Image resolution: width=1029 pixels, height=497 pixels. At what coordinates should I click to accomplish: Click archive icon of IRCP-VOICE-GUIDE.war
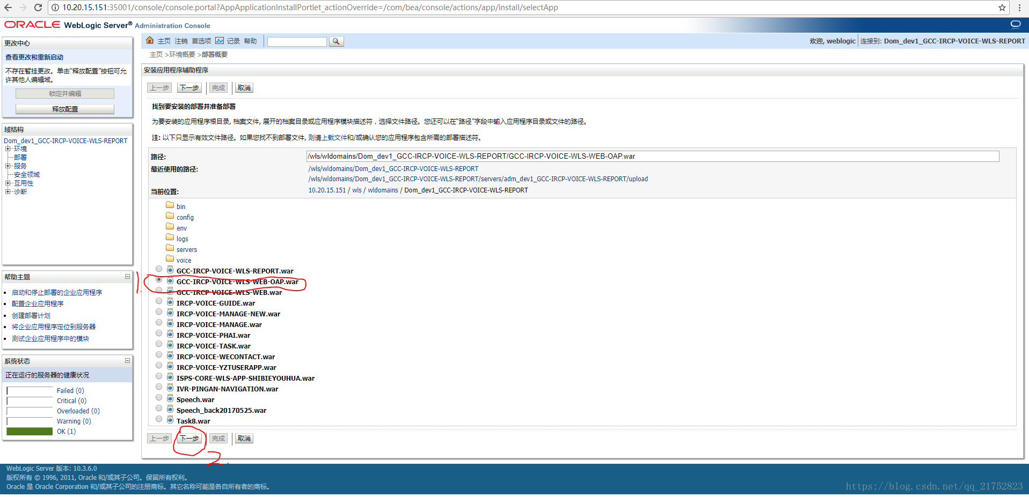coord(170,302)
